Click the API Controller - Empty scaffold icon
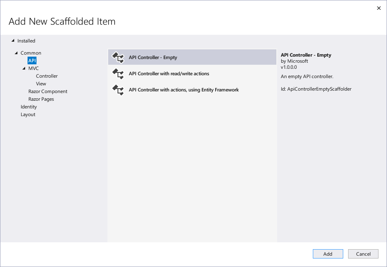Screen dimensions: 387x267 [x=118, y=57]
